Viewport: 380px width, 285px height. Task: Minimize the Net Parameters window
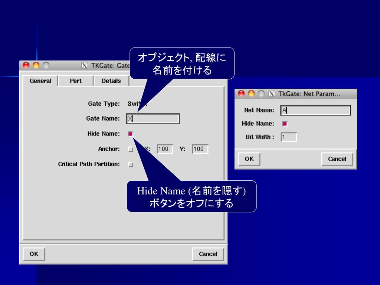tap(251, 94)
